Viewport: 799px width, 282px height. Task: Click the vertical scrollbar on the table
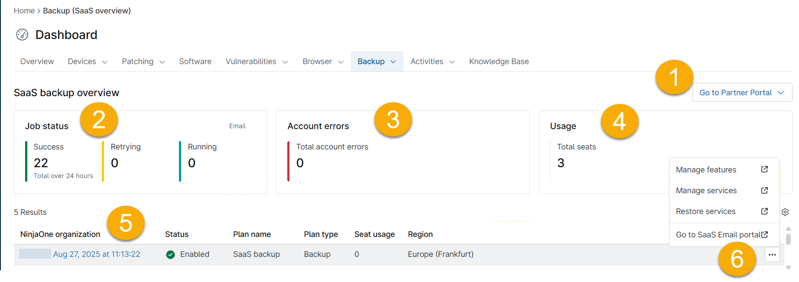(788, 240)
